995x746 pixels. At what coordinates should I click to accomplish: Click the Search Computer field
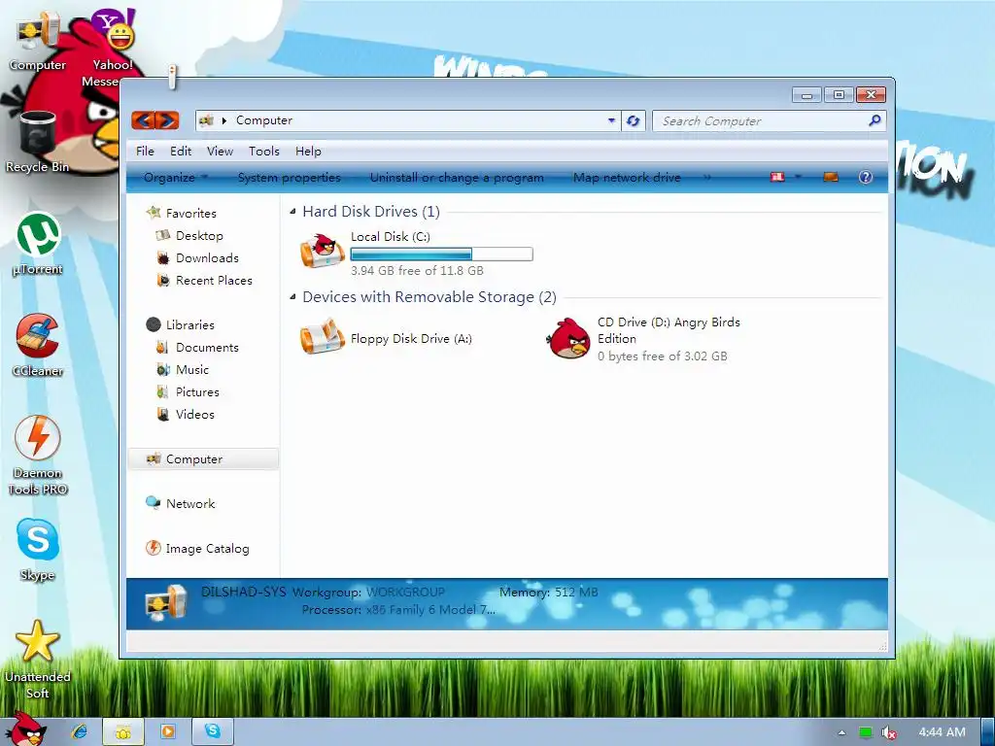(x=769, y=120)
